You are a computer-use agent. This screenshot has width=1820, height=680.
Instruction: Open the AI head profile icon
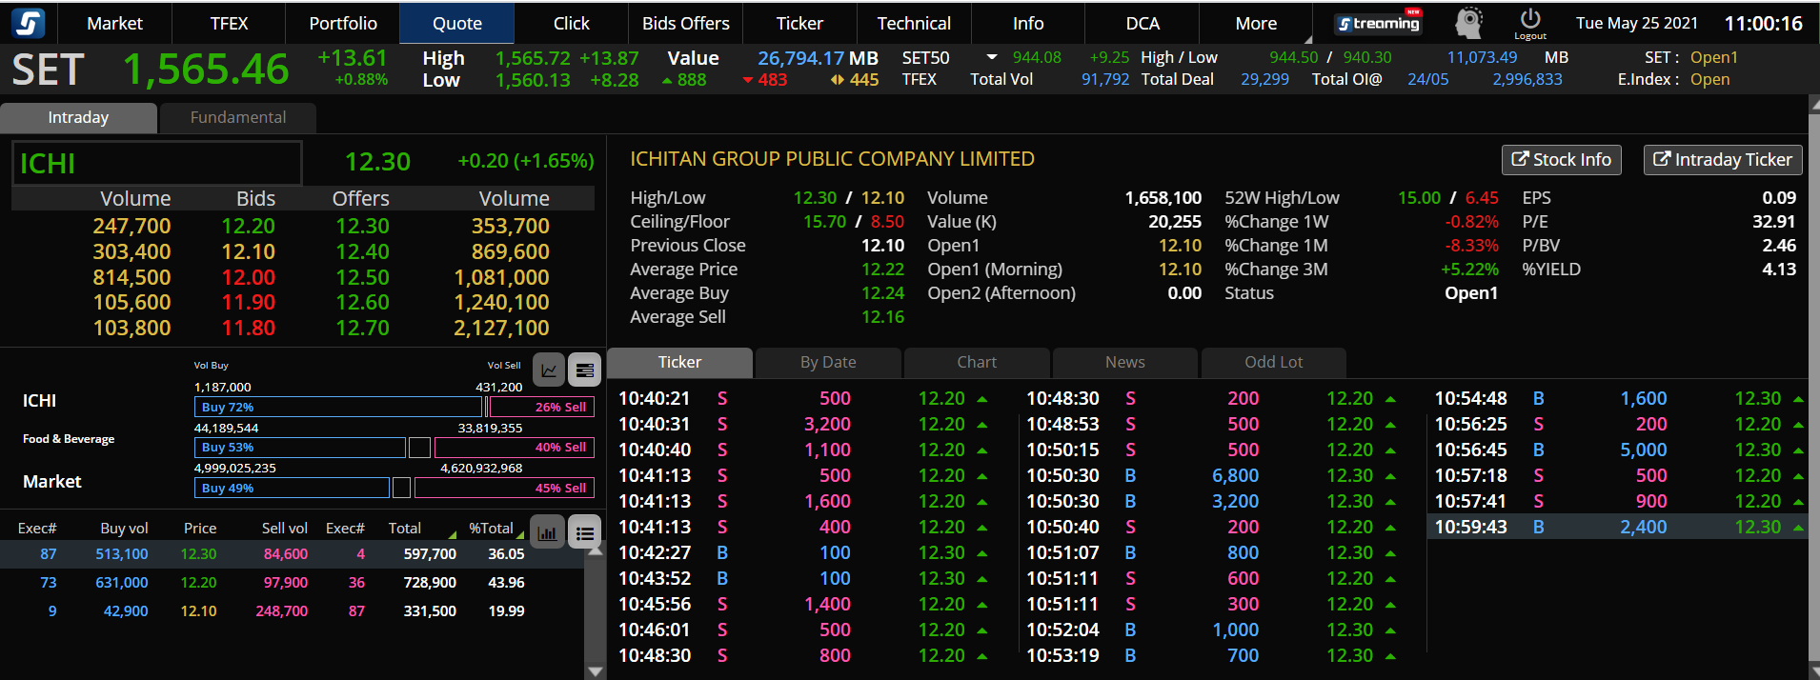point(1468,23)
